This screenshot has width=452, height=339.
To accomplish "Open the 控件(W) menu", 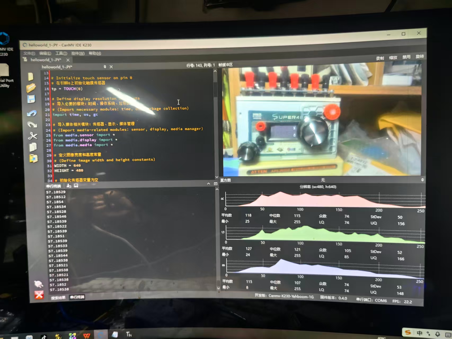I will pyautogui.click(x=78, y=53).
